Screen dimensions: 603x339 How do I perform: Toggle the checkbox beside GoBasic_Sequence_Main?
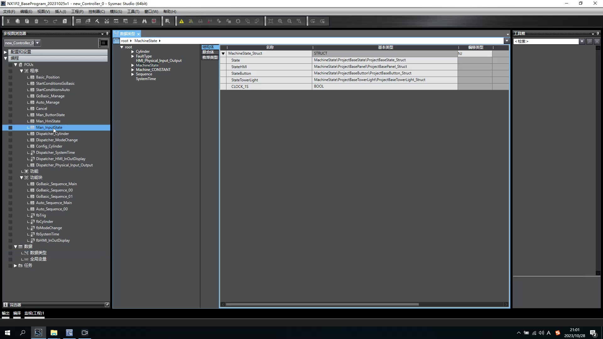pos(10,184)
